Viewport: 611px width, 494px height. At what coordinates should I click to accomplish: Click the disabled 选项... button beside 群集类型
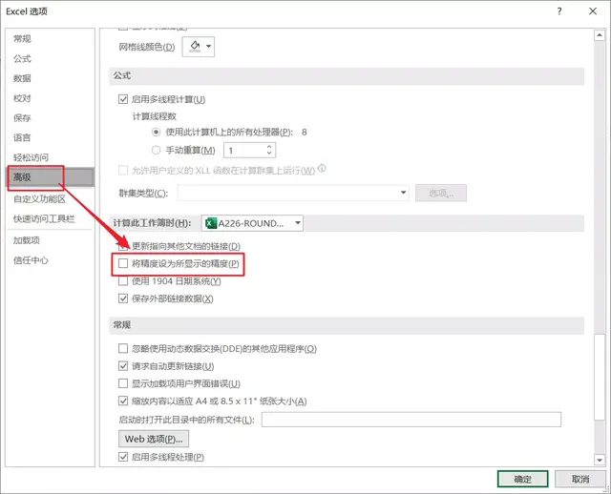441,193
